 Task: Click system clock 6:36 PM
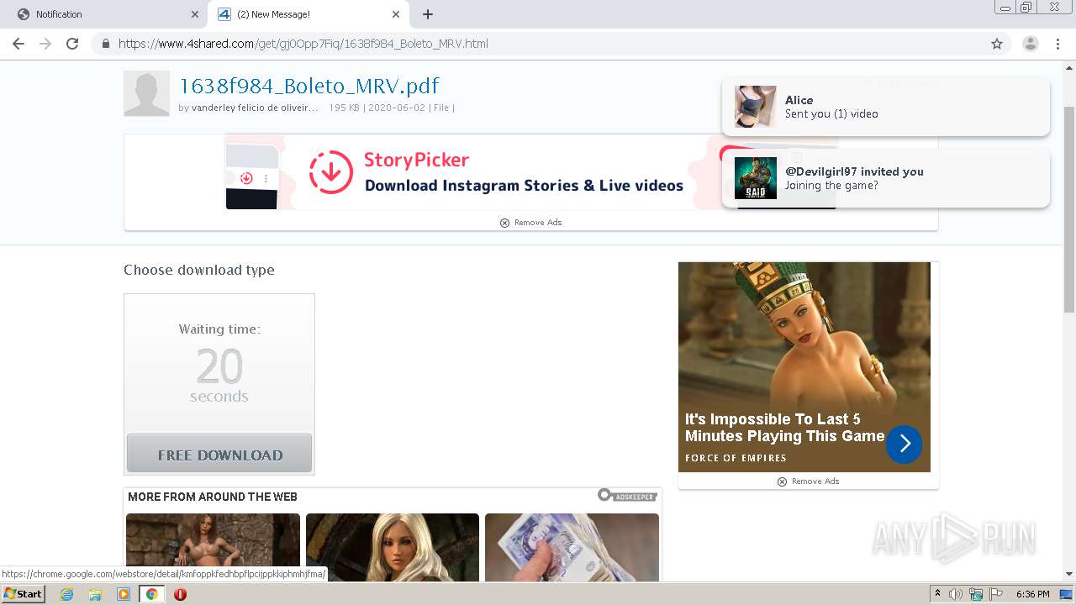1033,594
